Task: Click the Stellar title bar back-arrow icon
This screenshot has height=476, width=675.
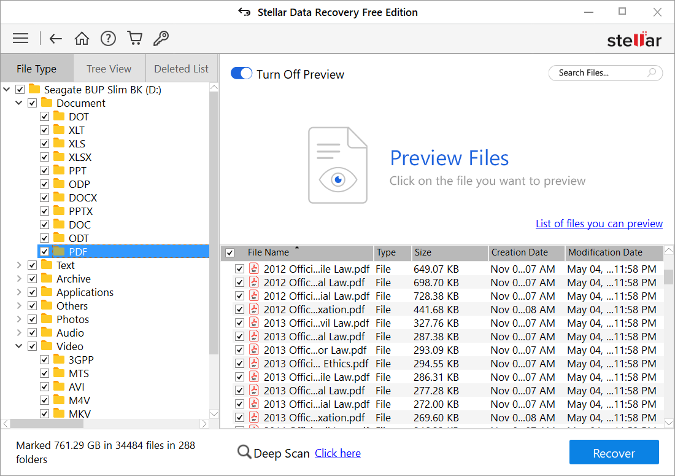Action: tap(244, 12)
